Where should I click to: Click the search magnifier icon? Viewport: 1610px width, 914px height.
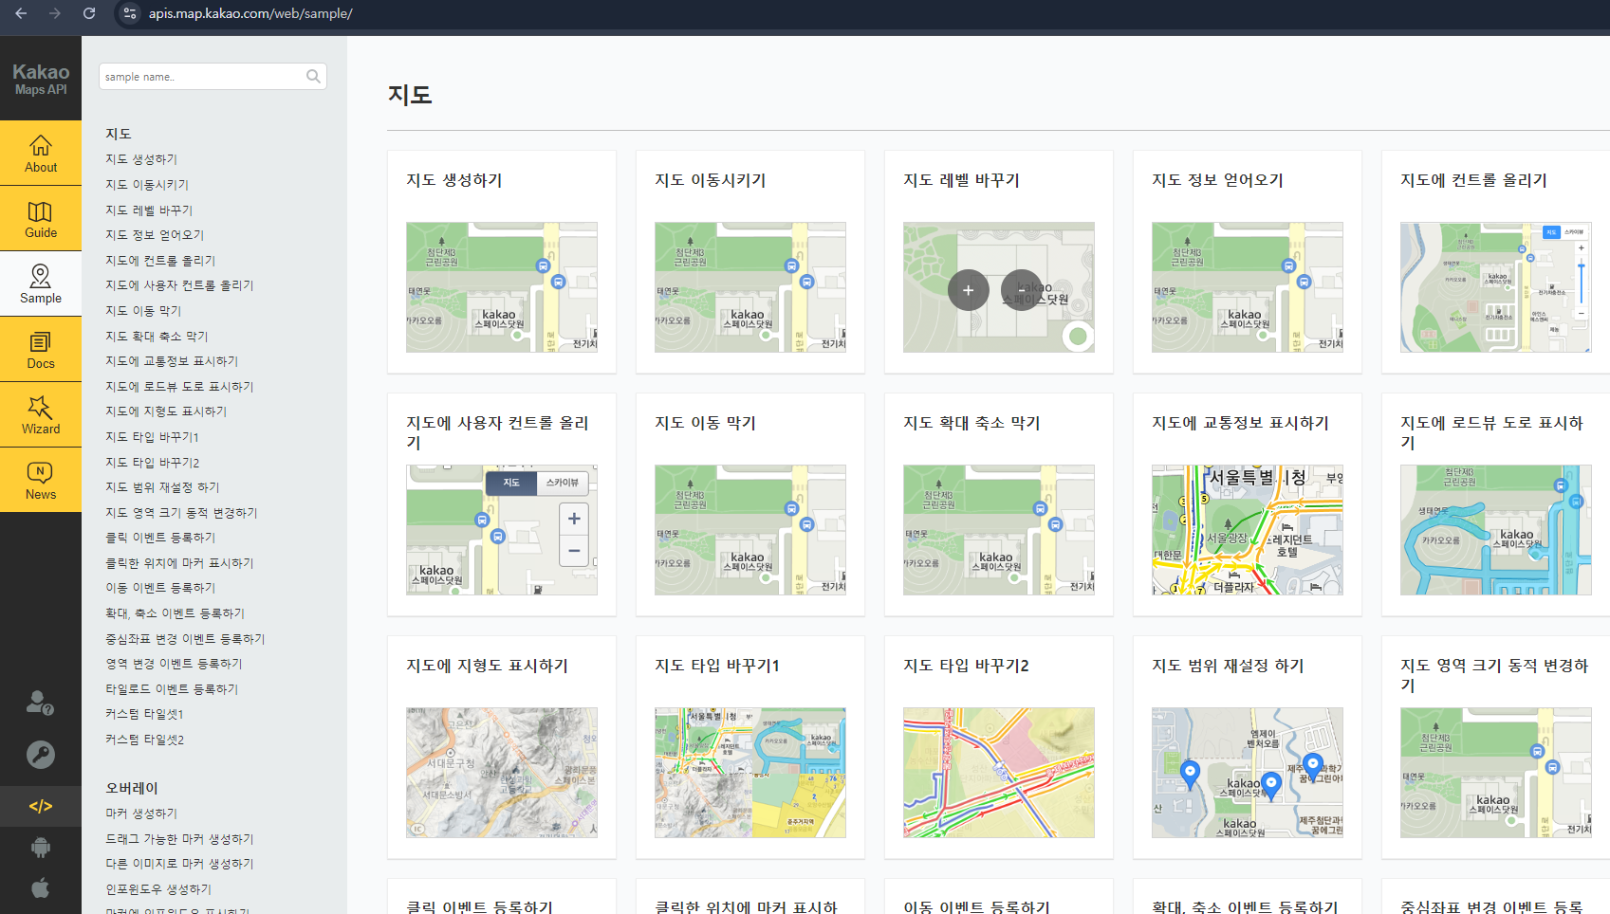click(313, 77)
